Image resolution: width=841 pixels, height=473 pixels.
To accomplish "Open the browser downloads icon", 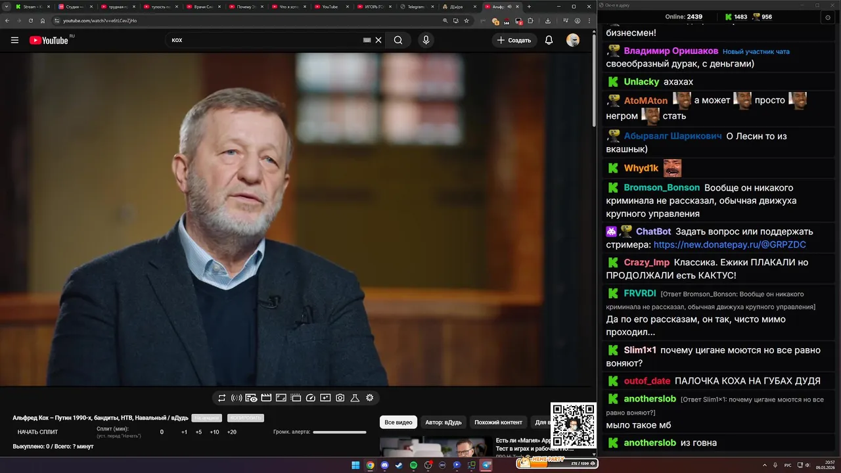I will pos(548,20).
